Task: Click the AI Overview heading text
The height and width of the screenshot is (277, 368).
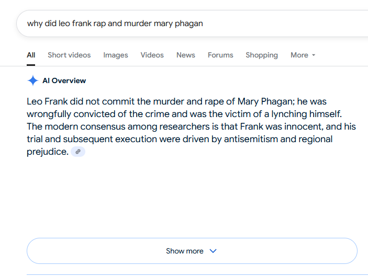Action: point(64,80)
